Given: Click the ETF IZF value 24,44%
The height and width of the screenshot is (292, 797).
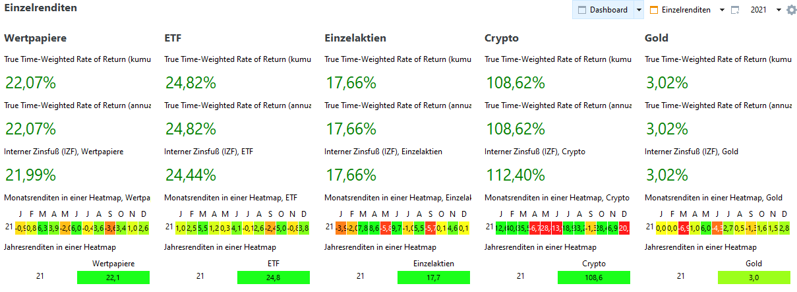Looking at the screenshot, I should [x=190, y=175].
